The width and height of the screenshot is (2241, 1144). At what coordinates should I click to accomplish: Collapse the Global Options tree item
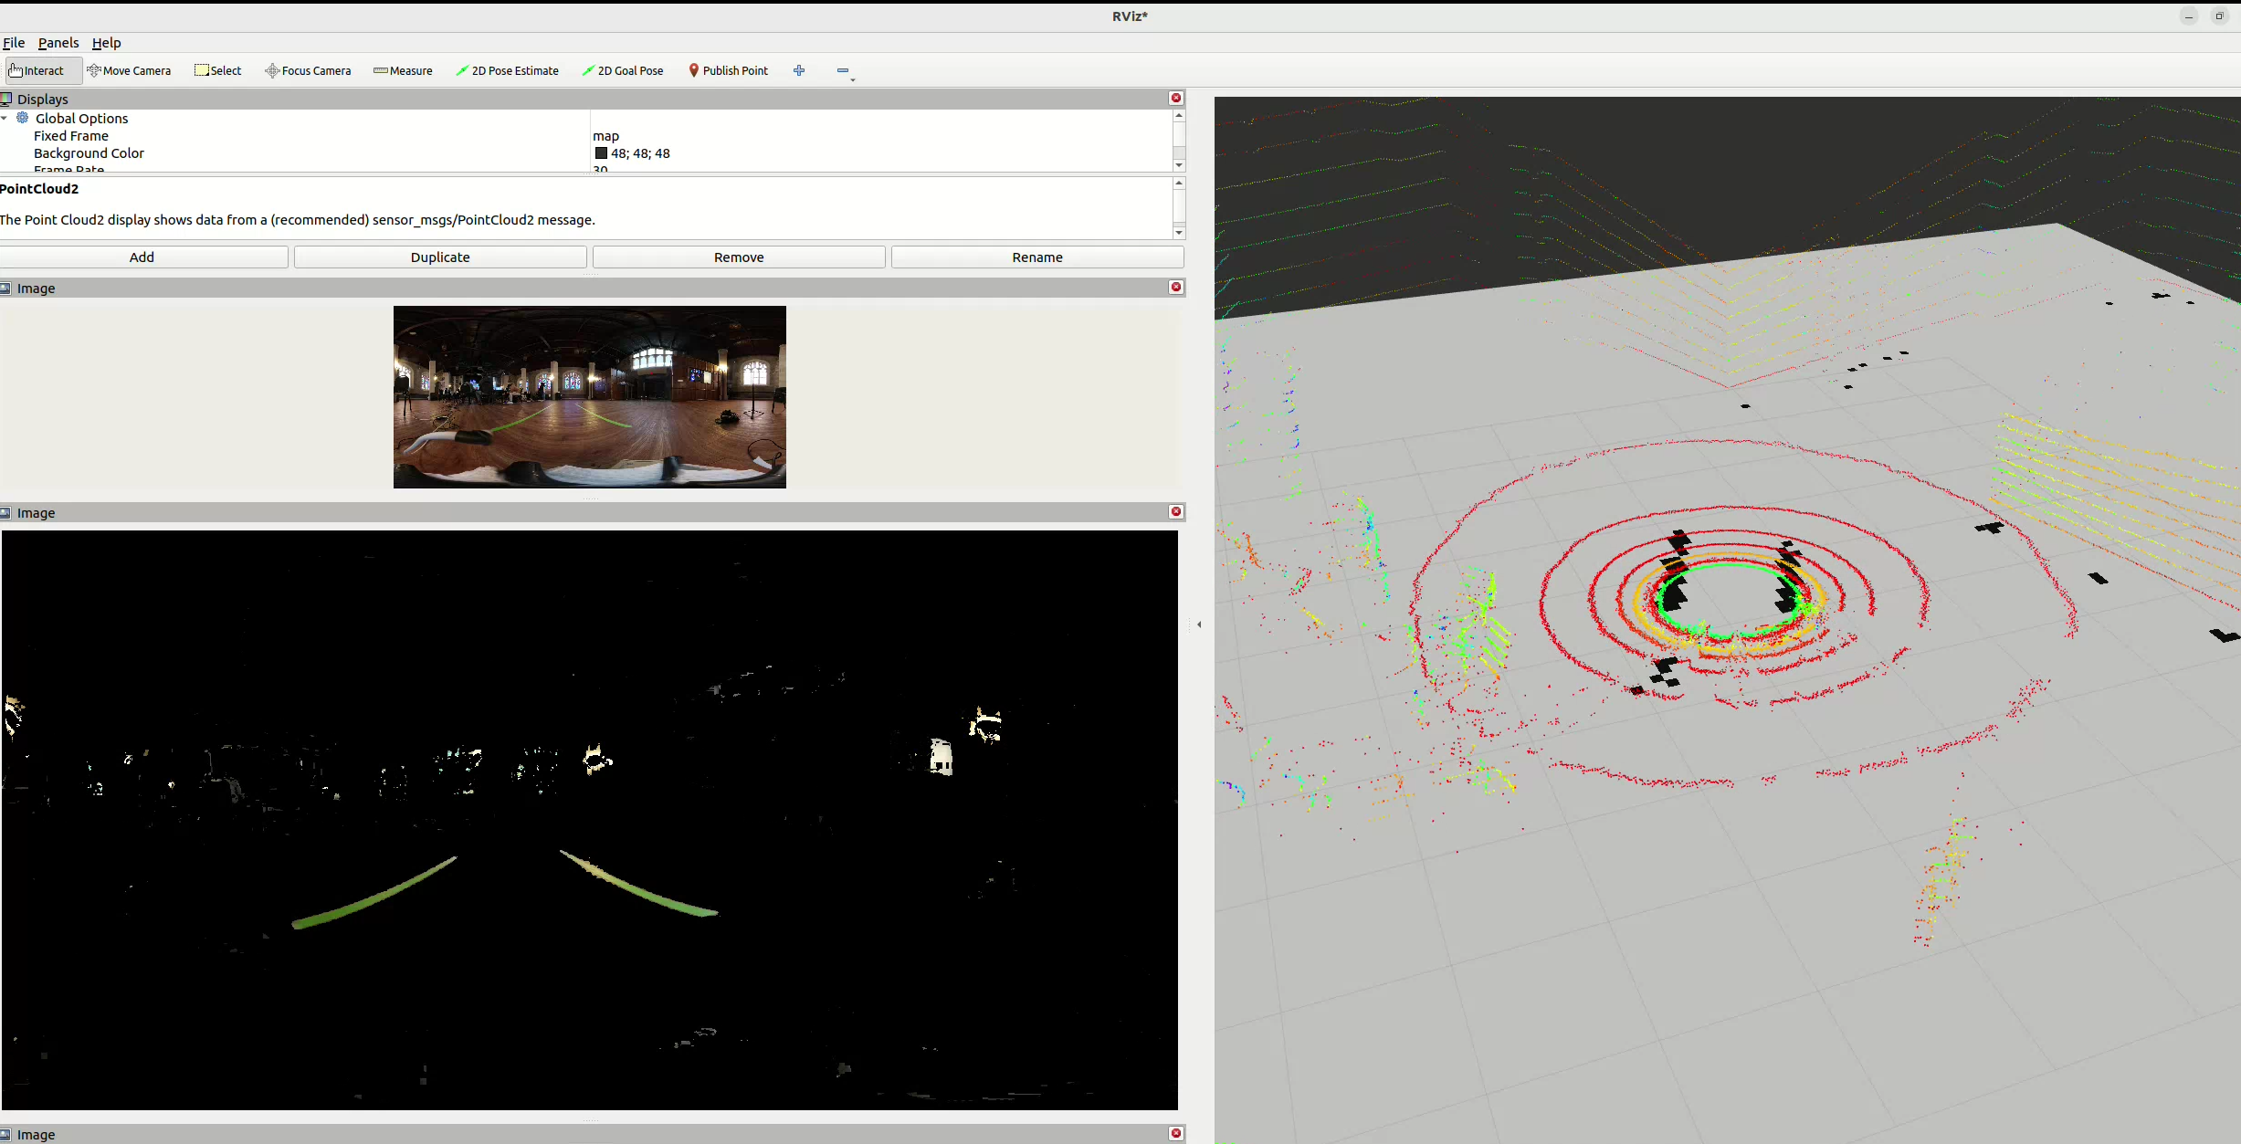tap(5, 119)
